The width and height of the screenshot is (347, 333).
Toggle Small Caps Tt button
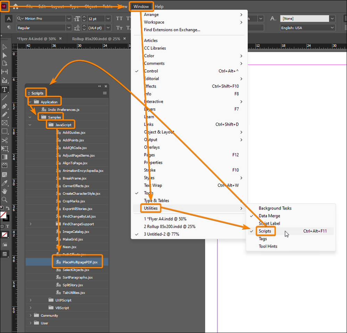[119, 28]
